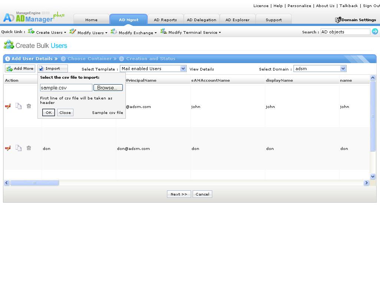Switch to the Support tab

click(273, 19)
